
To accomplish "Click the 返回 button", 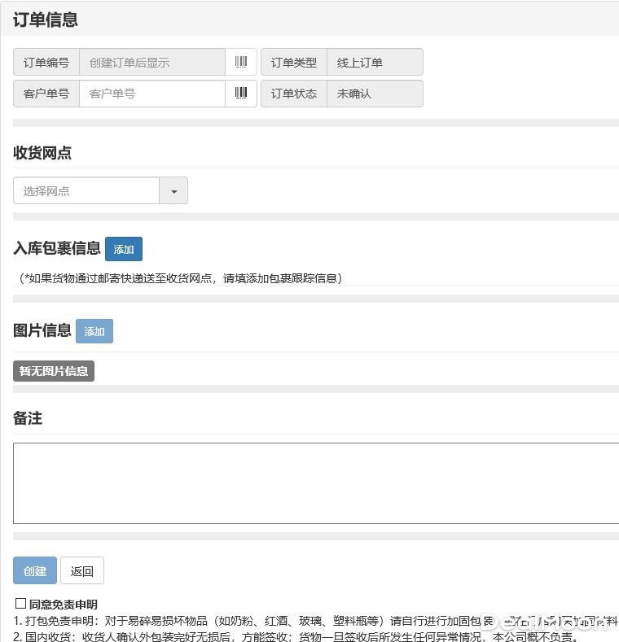I will point(82,571).
